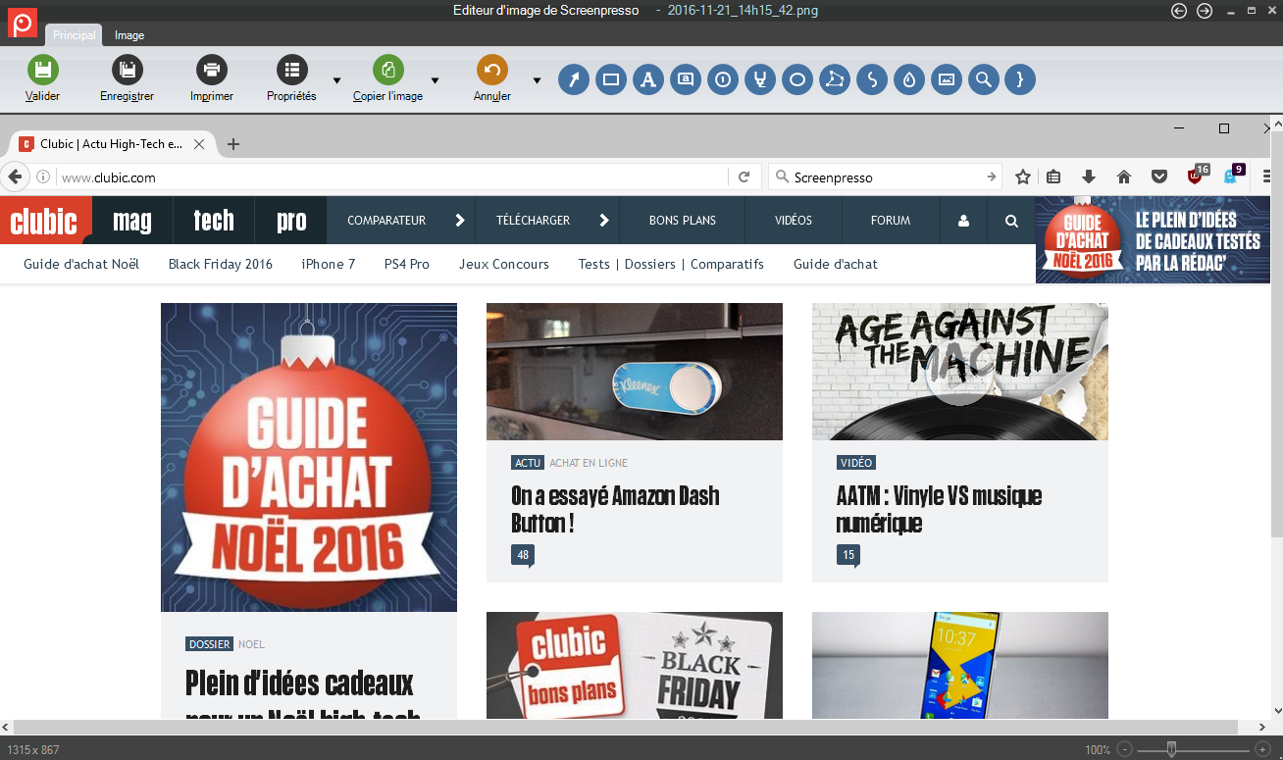Click the clubic logo
The width and height of the screenshot is (1283, 760).
[44, 222]
